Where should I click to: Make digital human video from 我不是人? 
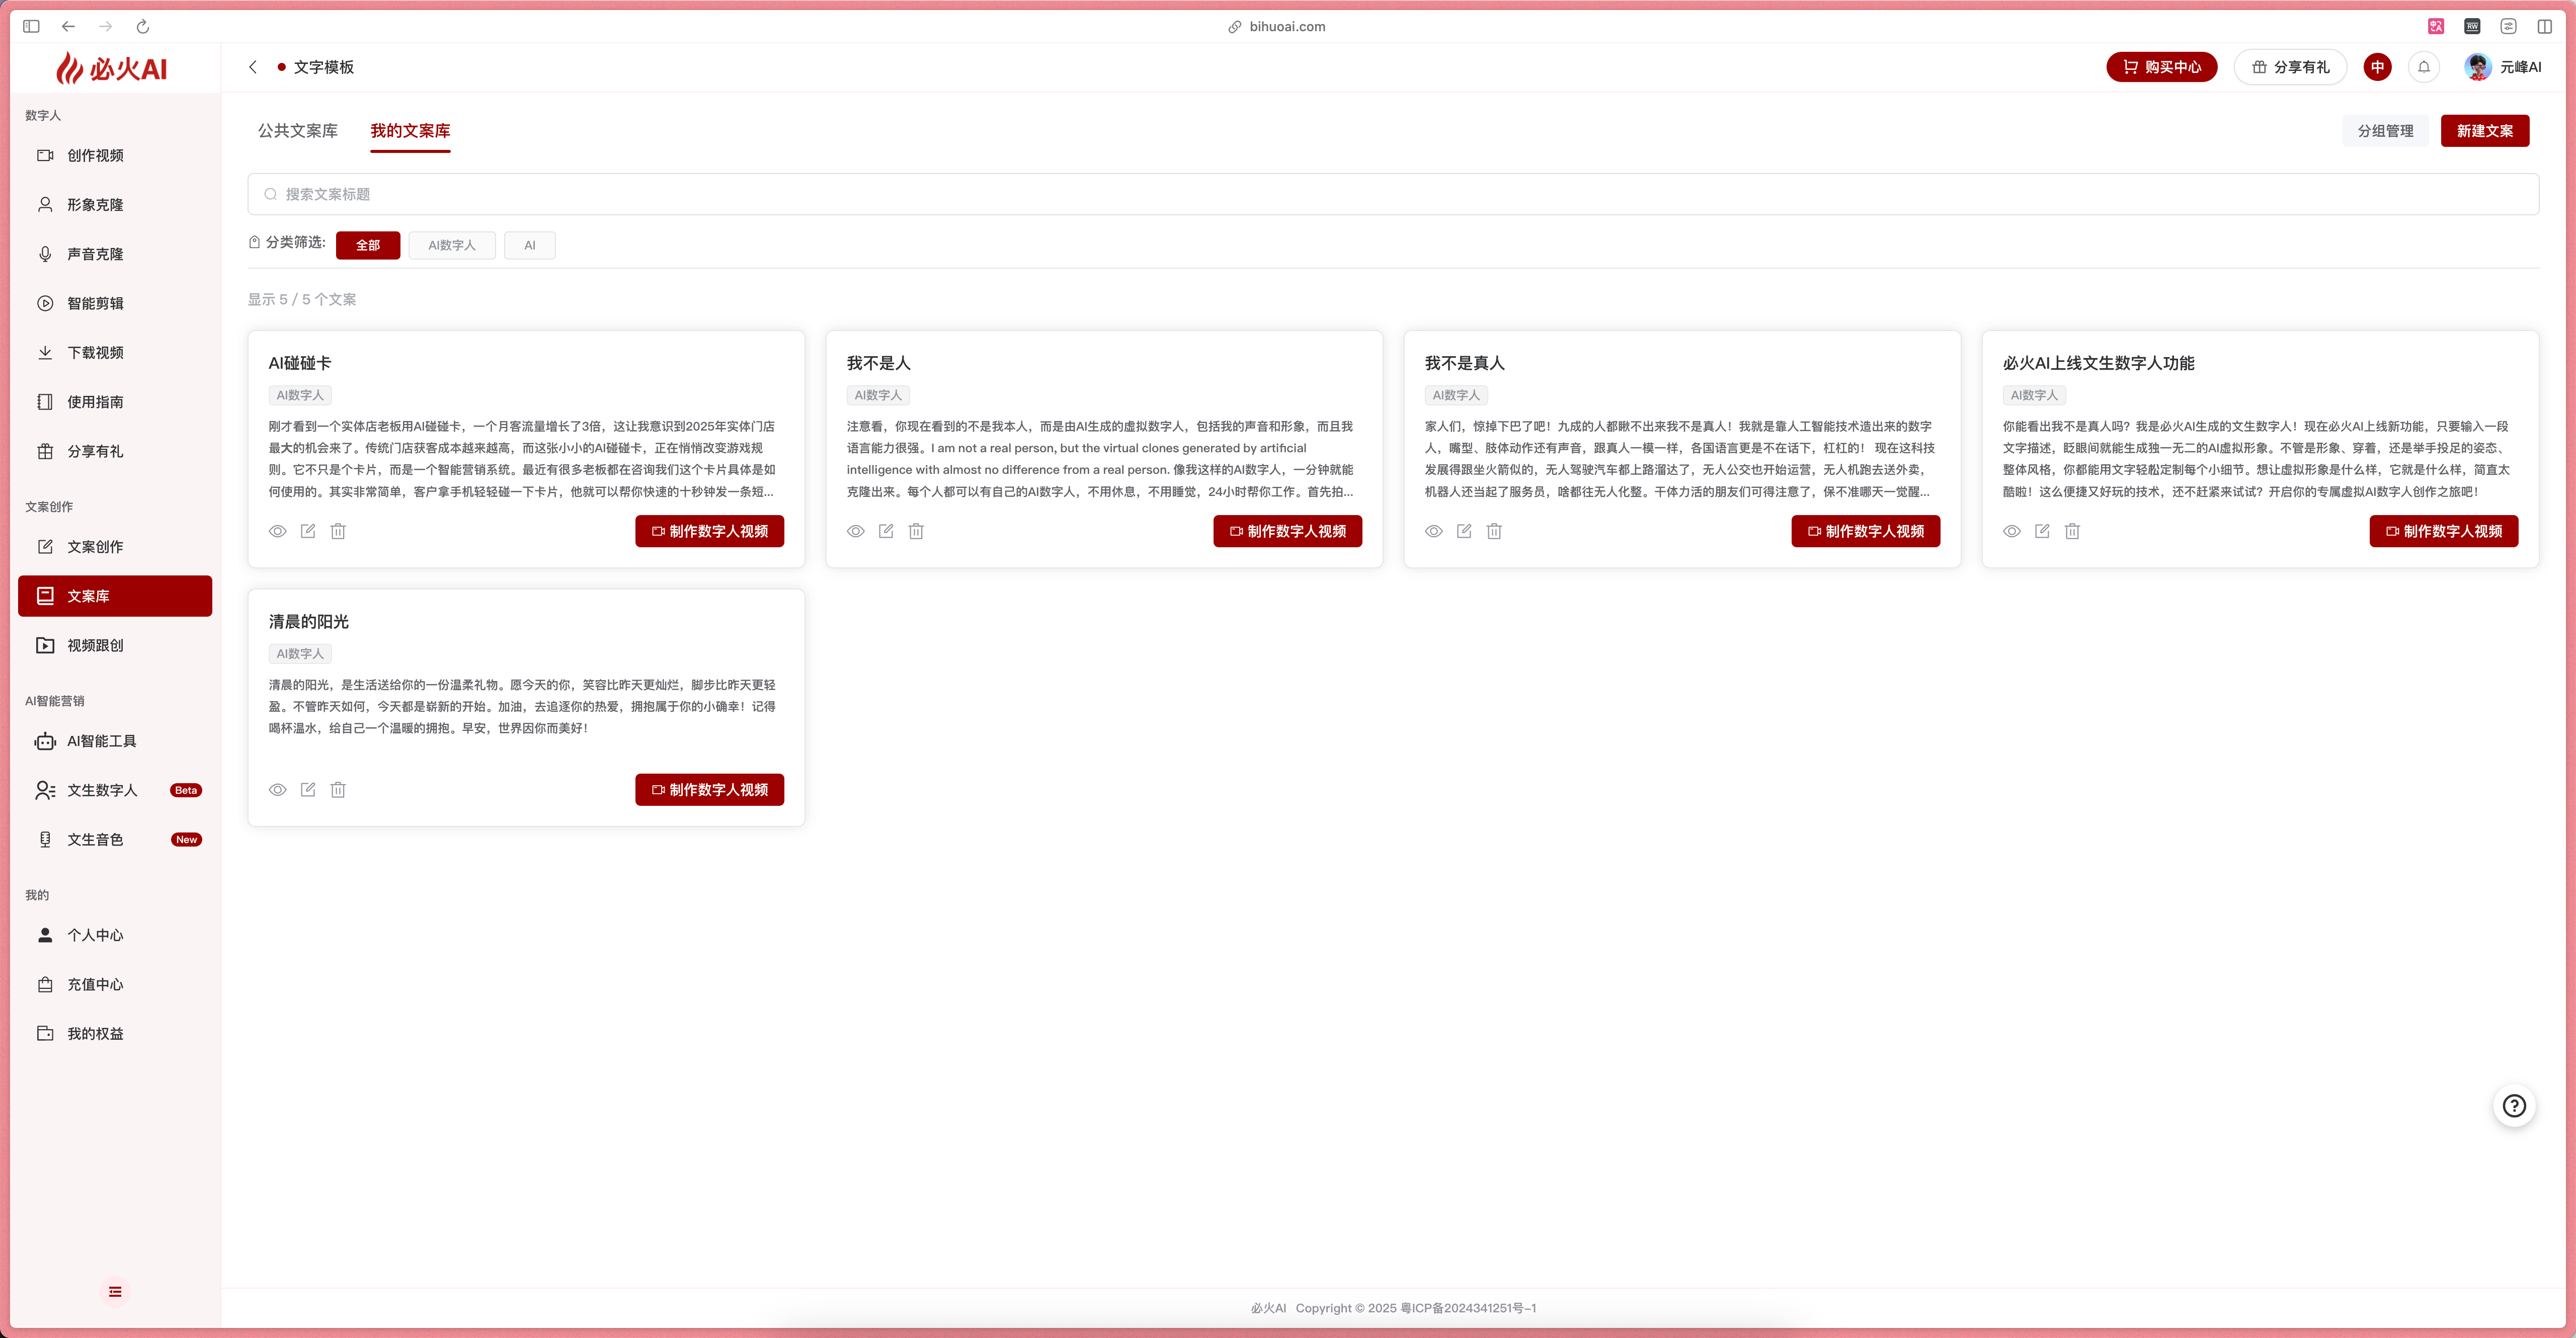(x=1288, y=531)
